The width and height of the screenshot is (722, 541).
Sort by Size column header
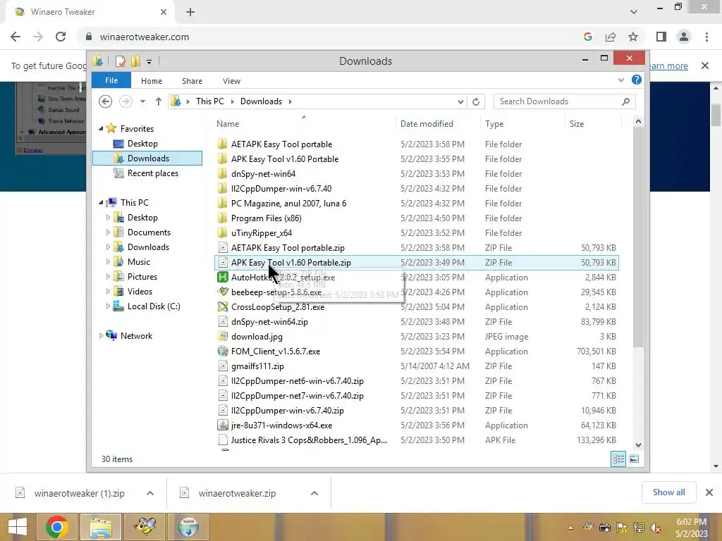[593, 124]
